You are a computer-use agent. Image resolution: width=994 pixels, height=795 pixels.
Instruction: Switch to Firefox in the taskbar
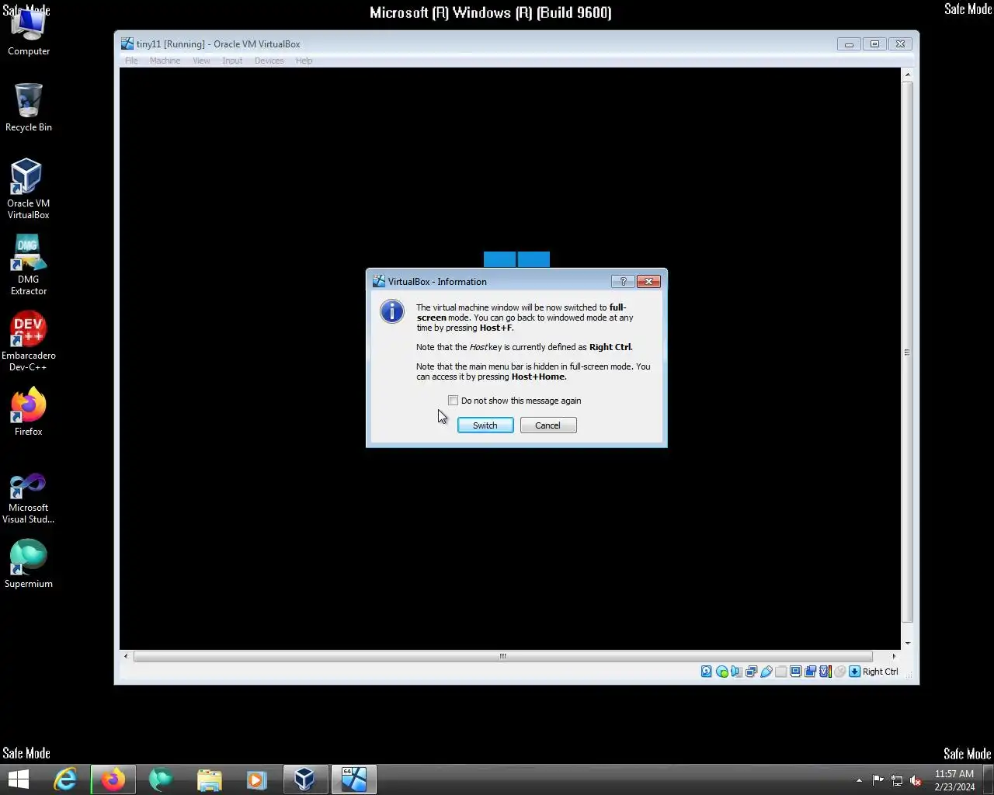click(113, 779)
